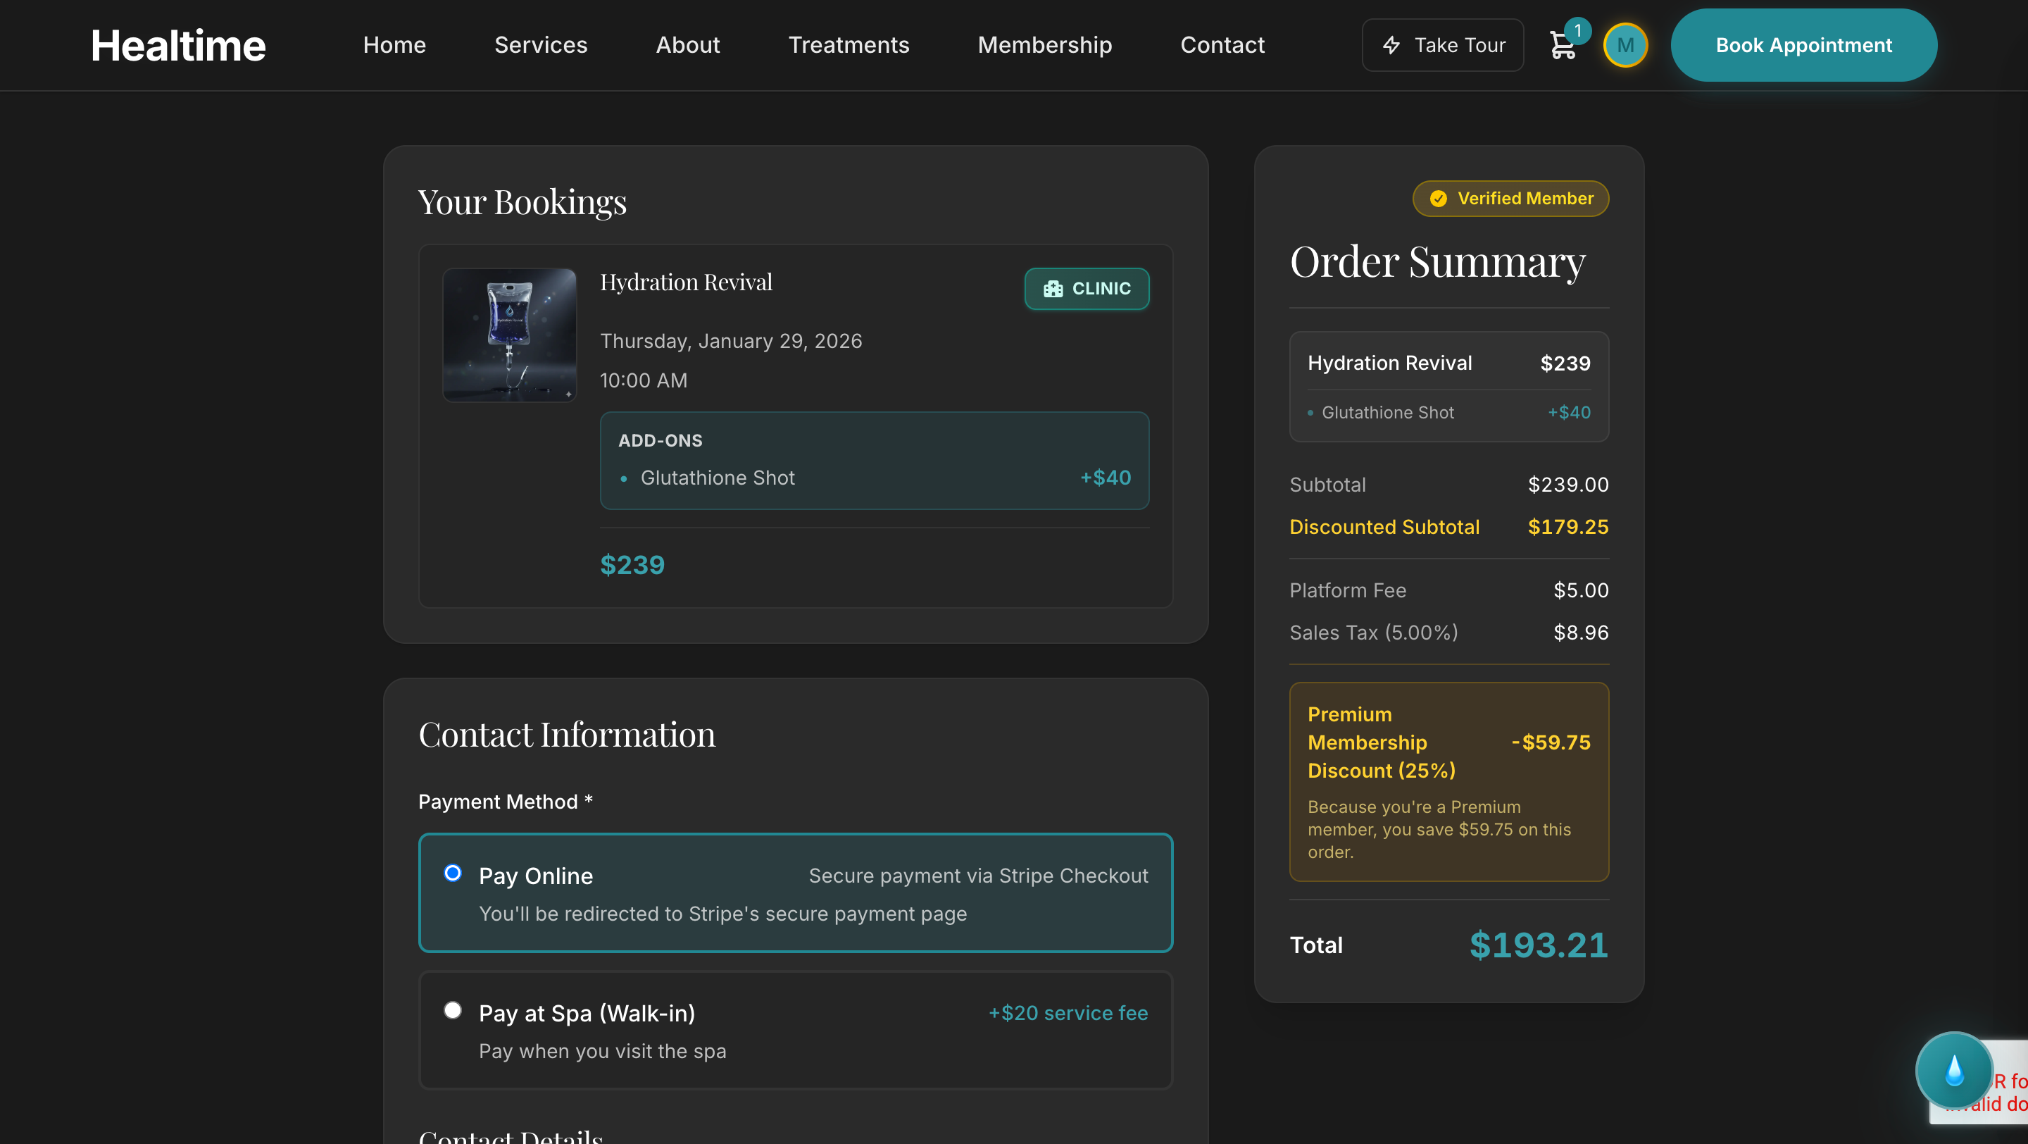Viewport: 2028px width, 1144px height.
Task: Start the Take Tour walkthrough
Action: tap(1443, 45)
